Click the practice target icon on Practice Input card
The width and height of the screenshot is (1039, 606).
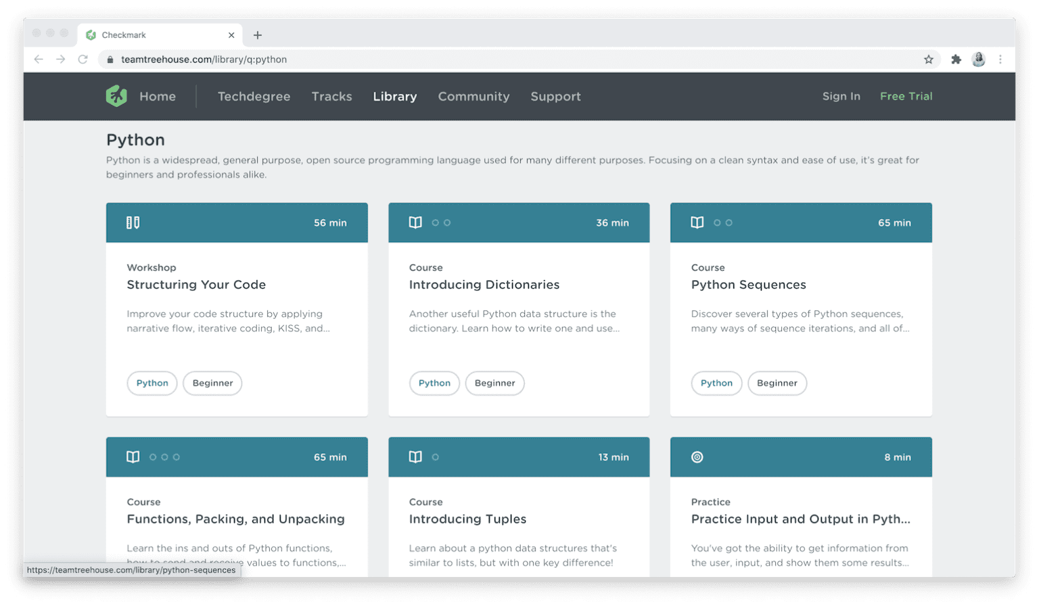click(x=697, y=457)
